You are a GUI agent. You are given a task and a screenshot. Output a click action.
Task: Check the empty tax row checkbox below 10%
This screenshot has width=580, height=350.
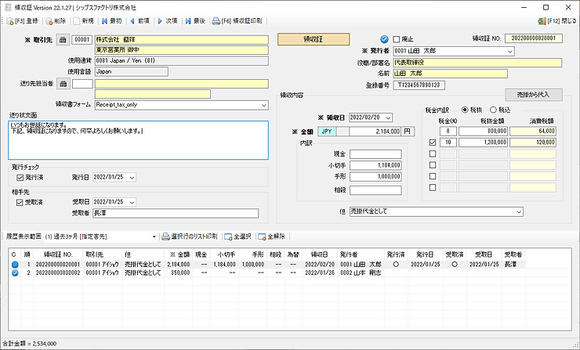click(433, 153)
